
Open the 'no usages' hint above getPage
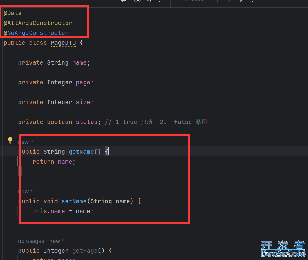click(31, 241)
